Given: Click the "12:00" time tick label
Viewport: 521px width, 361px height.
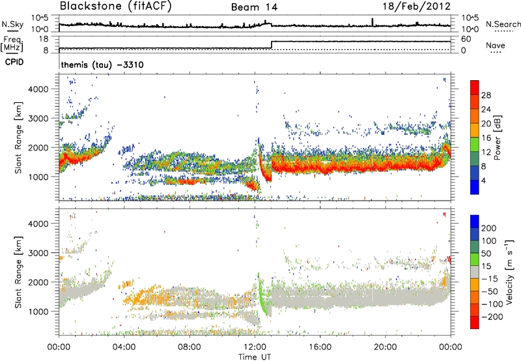Looking at the screenshot, I should [x=255, y=347].
